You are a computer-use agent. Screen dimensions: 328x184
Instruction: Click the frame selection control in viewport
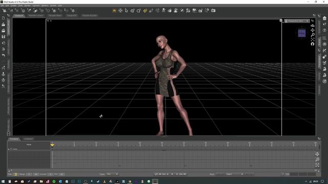pos(313,39)
